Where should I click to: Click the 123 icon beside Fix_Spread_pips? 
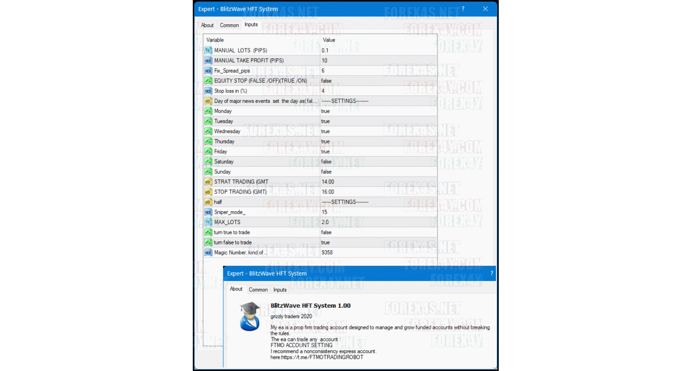(208, 70)
